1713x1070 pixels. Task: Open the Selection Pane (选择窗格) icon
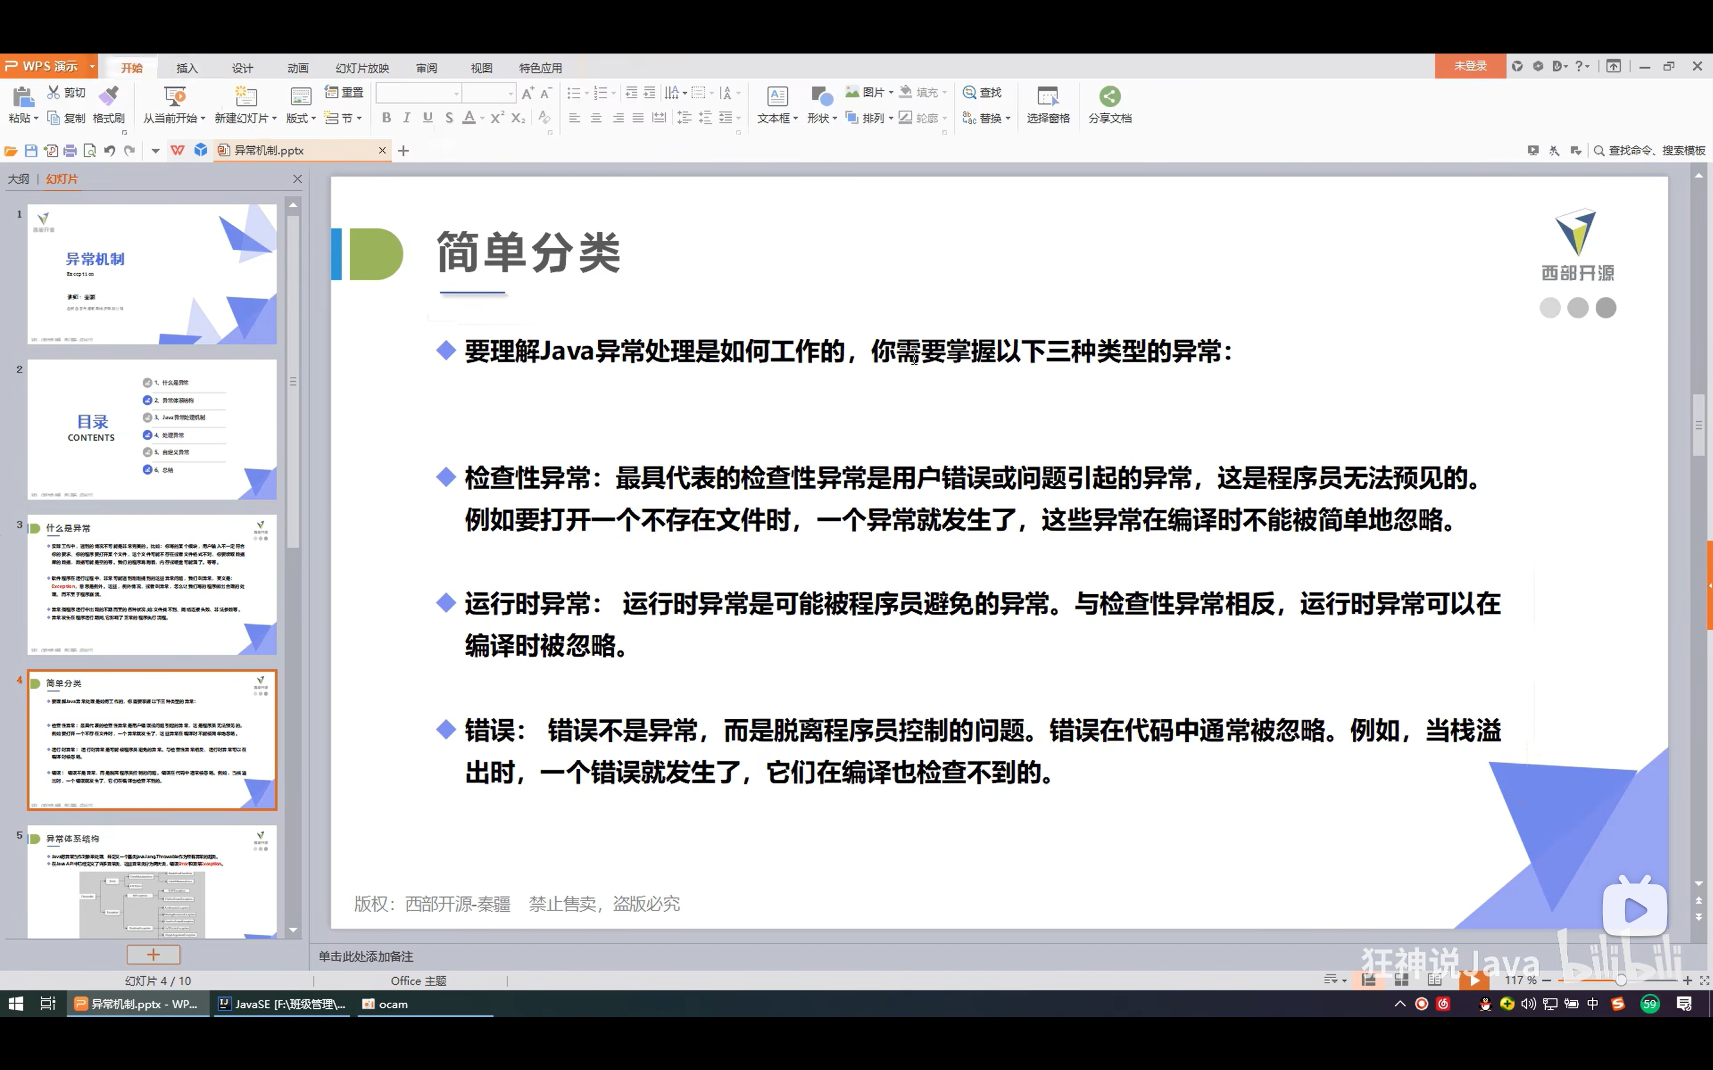1048,96
